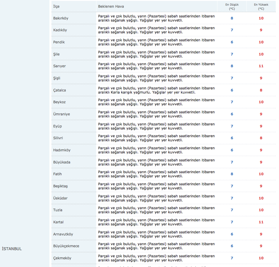279x267 pixels.
Task: Click the Çatalca forecast mentioning Karla karışık yağmurlu
Action: tap(156, 90)
